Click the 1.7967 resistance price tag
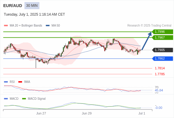This screenshot has width=174, height=118. click(x=162, y=37)
